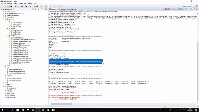Select README.md in Package Explorer
Screen dimensions: 199x112
point(10,94)
